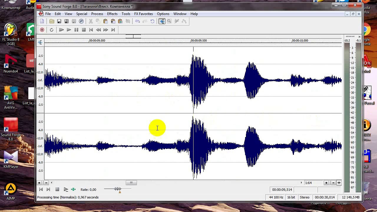Save the file with the floppy icon
This screenshot has height=212, width=377.
[59, 21]
